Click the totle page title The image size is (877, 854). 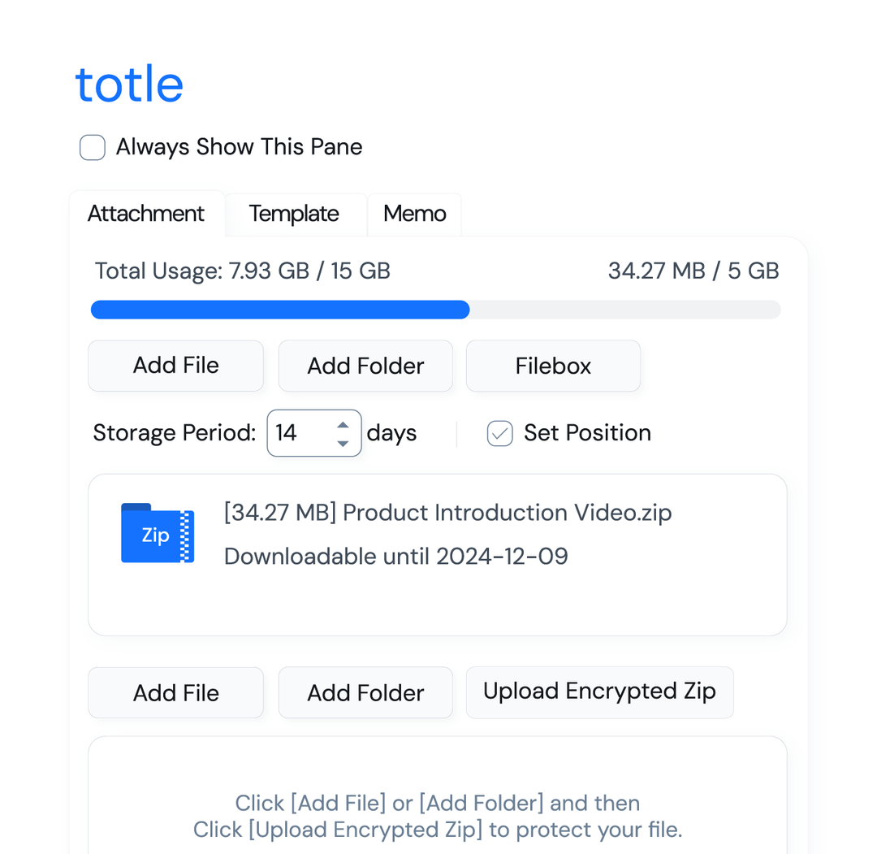click(x=128, y=82)
